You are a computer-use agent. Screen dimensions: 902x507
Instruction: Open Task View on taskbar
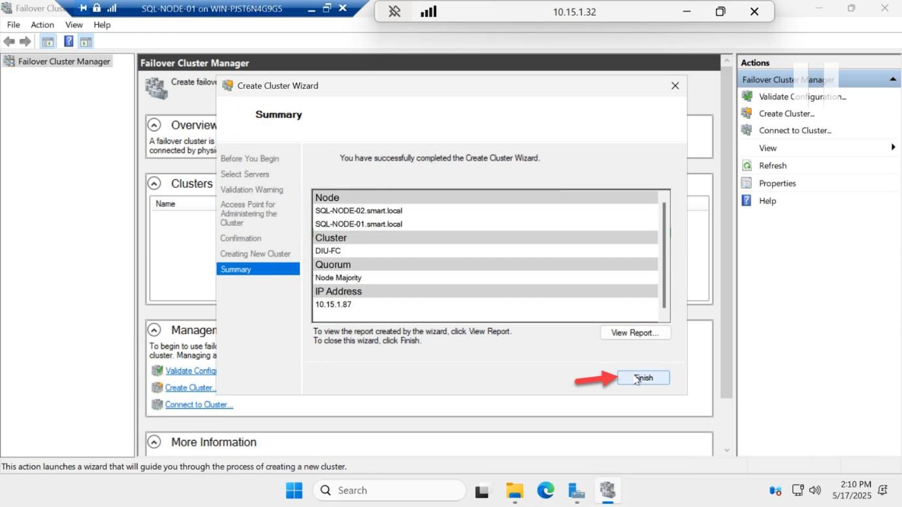tap(483, 490)
